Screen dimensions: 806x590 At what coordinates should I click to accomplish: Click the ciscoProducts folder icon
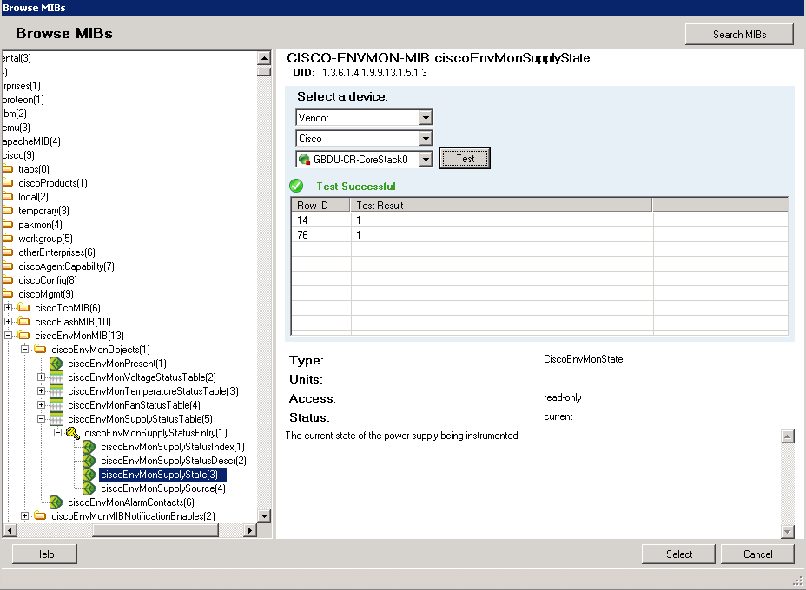click(x=8, y=183)
